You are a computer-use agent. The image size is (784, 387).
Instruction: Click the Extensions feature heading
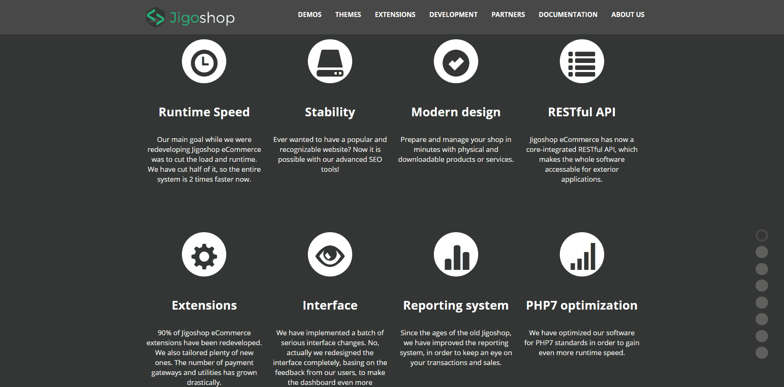[204, 305]
